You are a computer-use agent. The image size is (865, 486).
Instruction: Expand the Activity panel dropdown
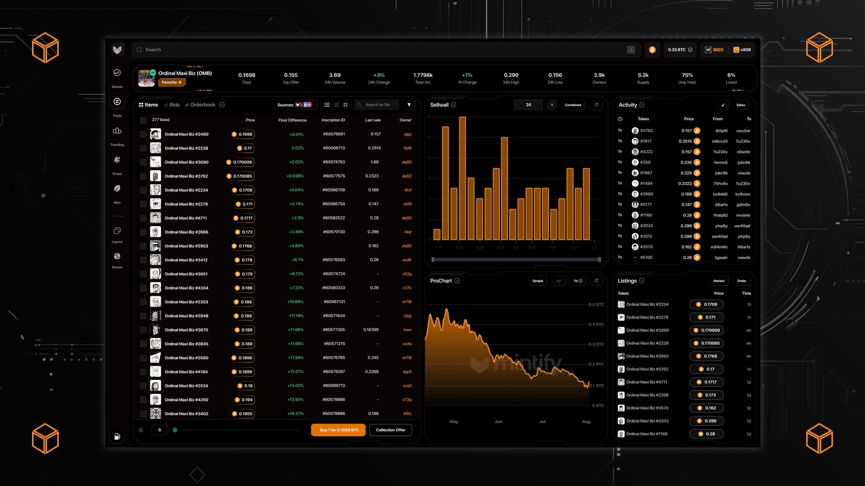coord(642,105)
